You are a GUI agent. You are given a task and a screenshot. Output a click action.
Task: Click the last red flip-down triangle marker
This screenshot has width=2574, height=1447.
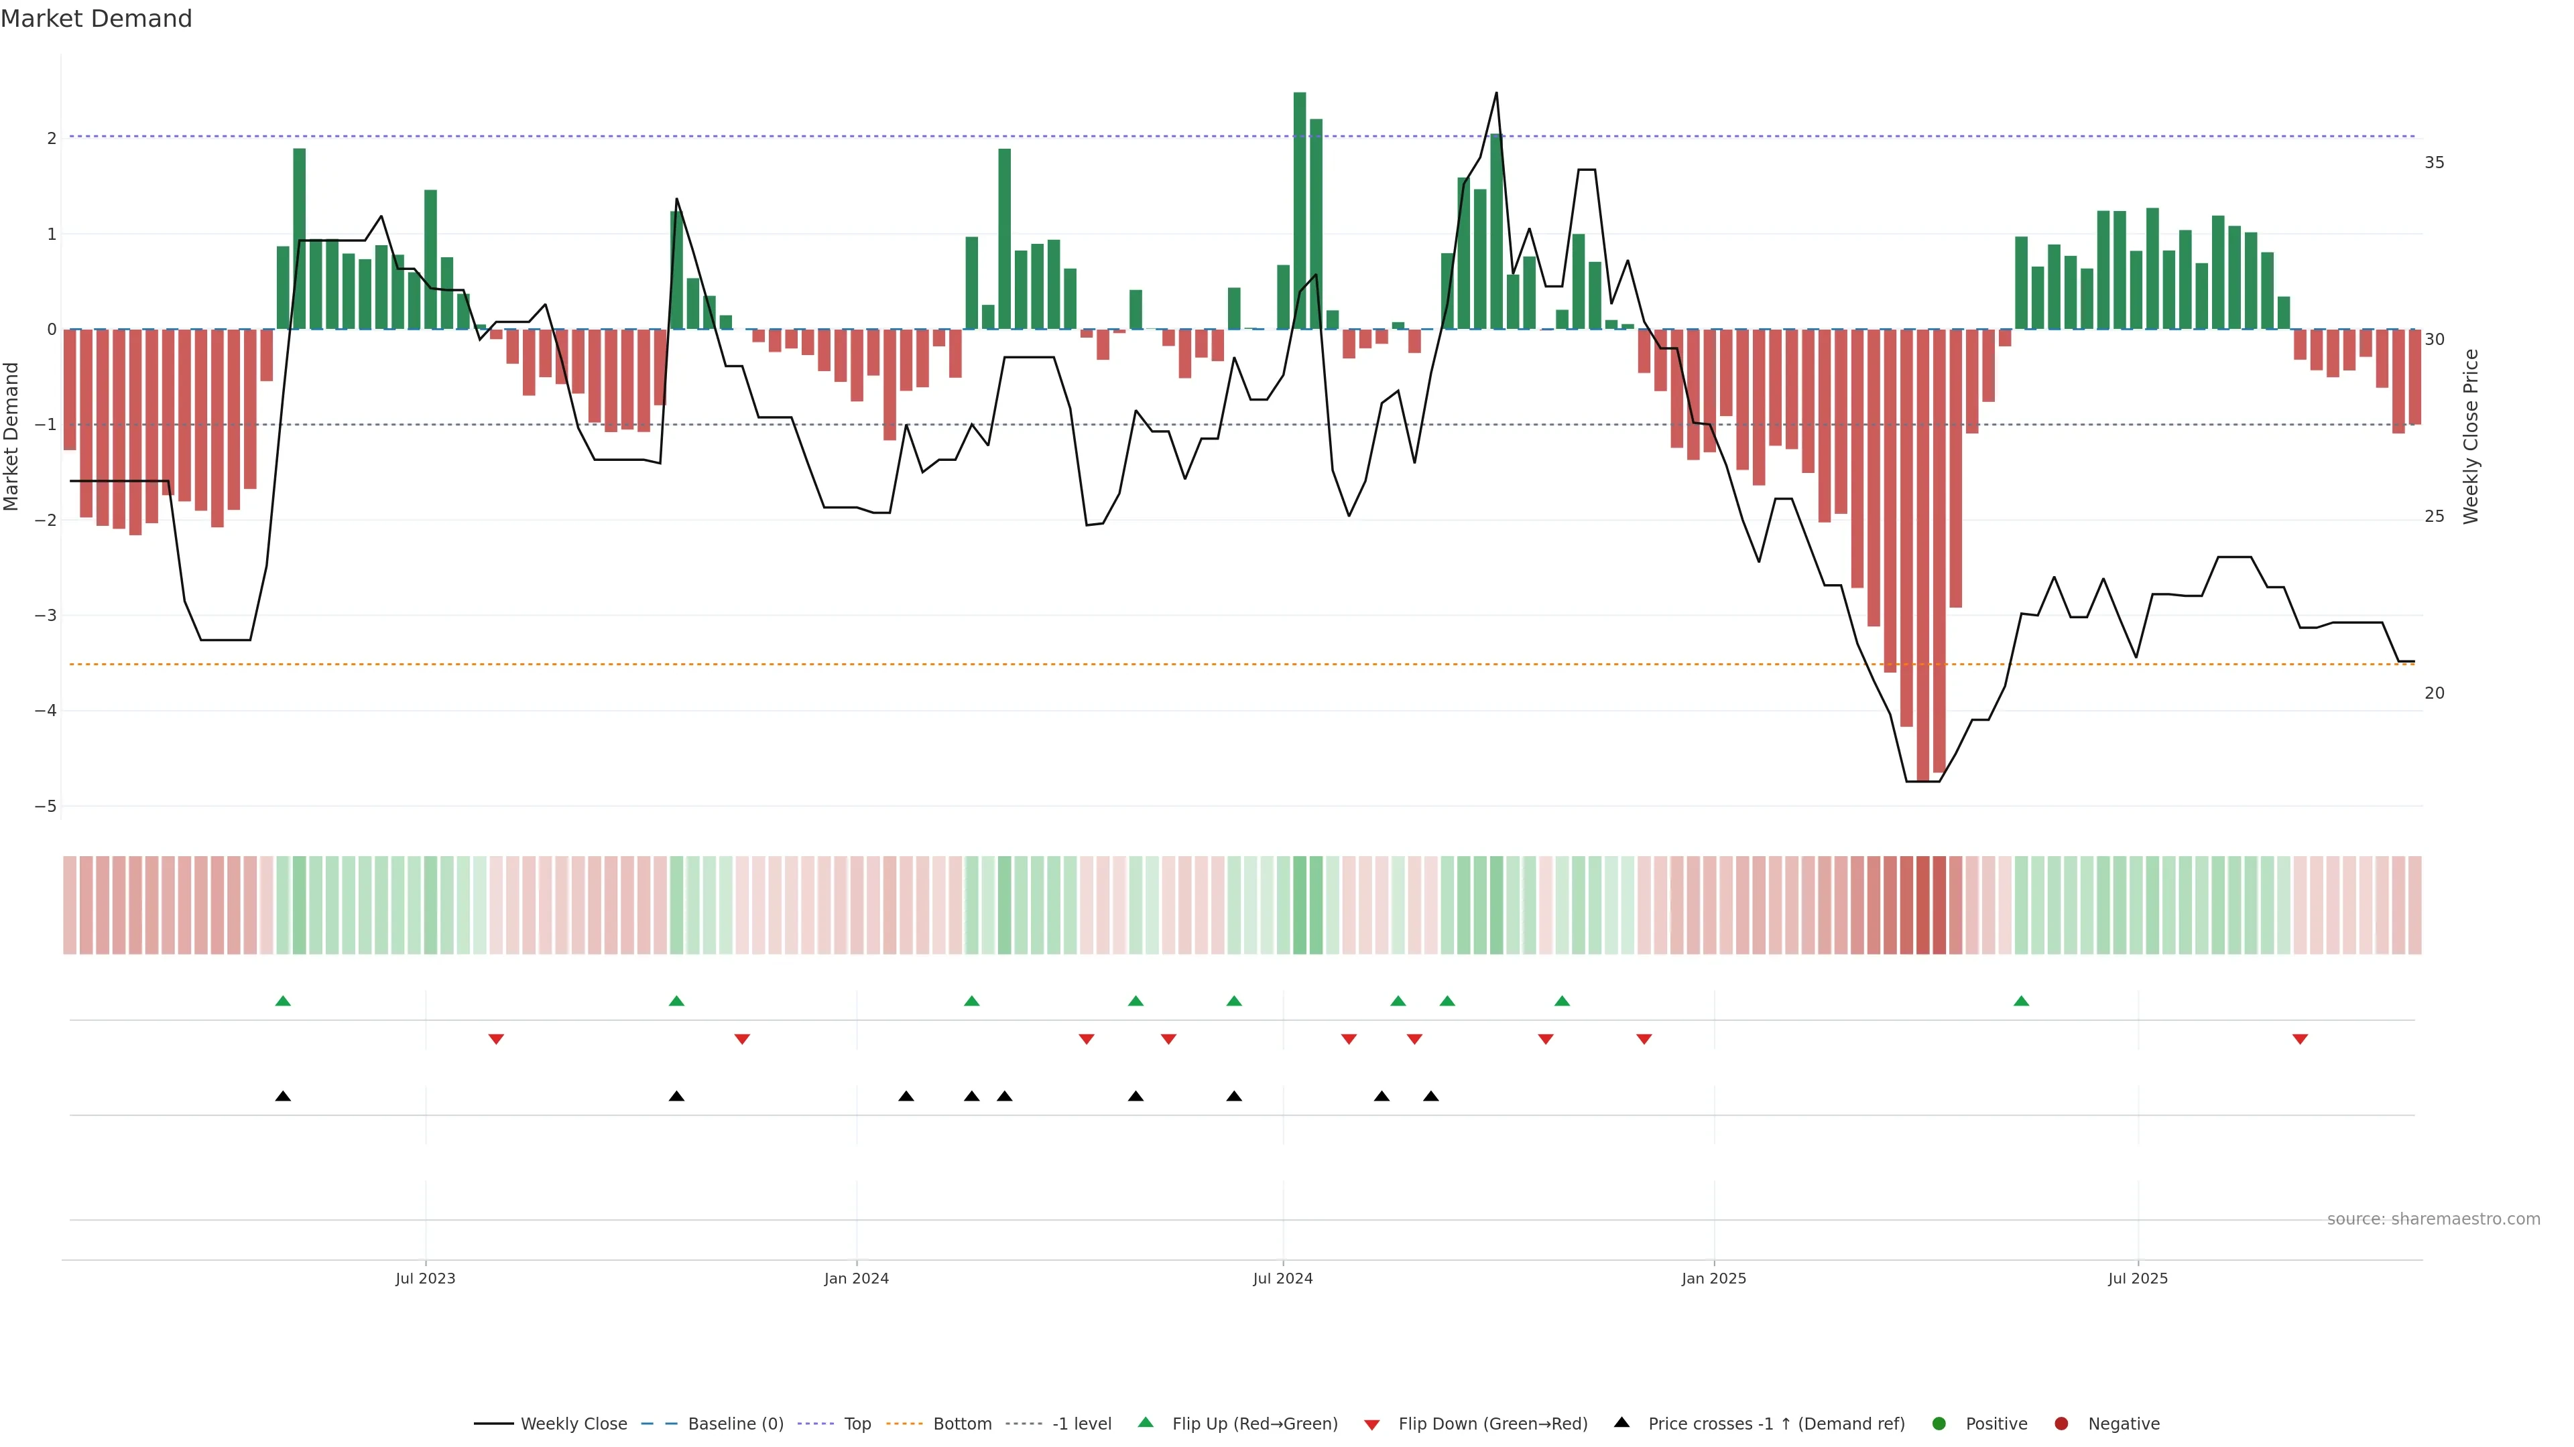[2299, 1040]
